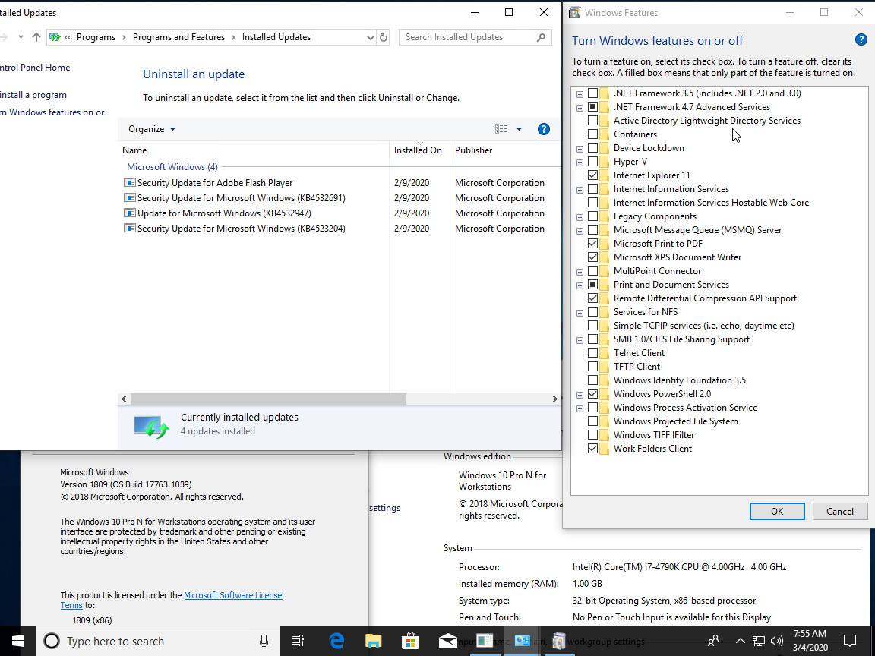
Task: Enable the TFTP Client checkbox
Action: (592, 367)
